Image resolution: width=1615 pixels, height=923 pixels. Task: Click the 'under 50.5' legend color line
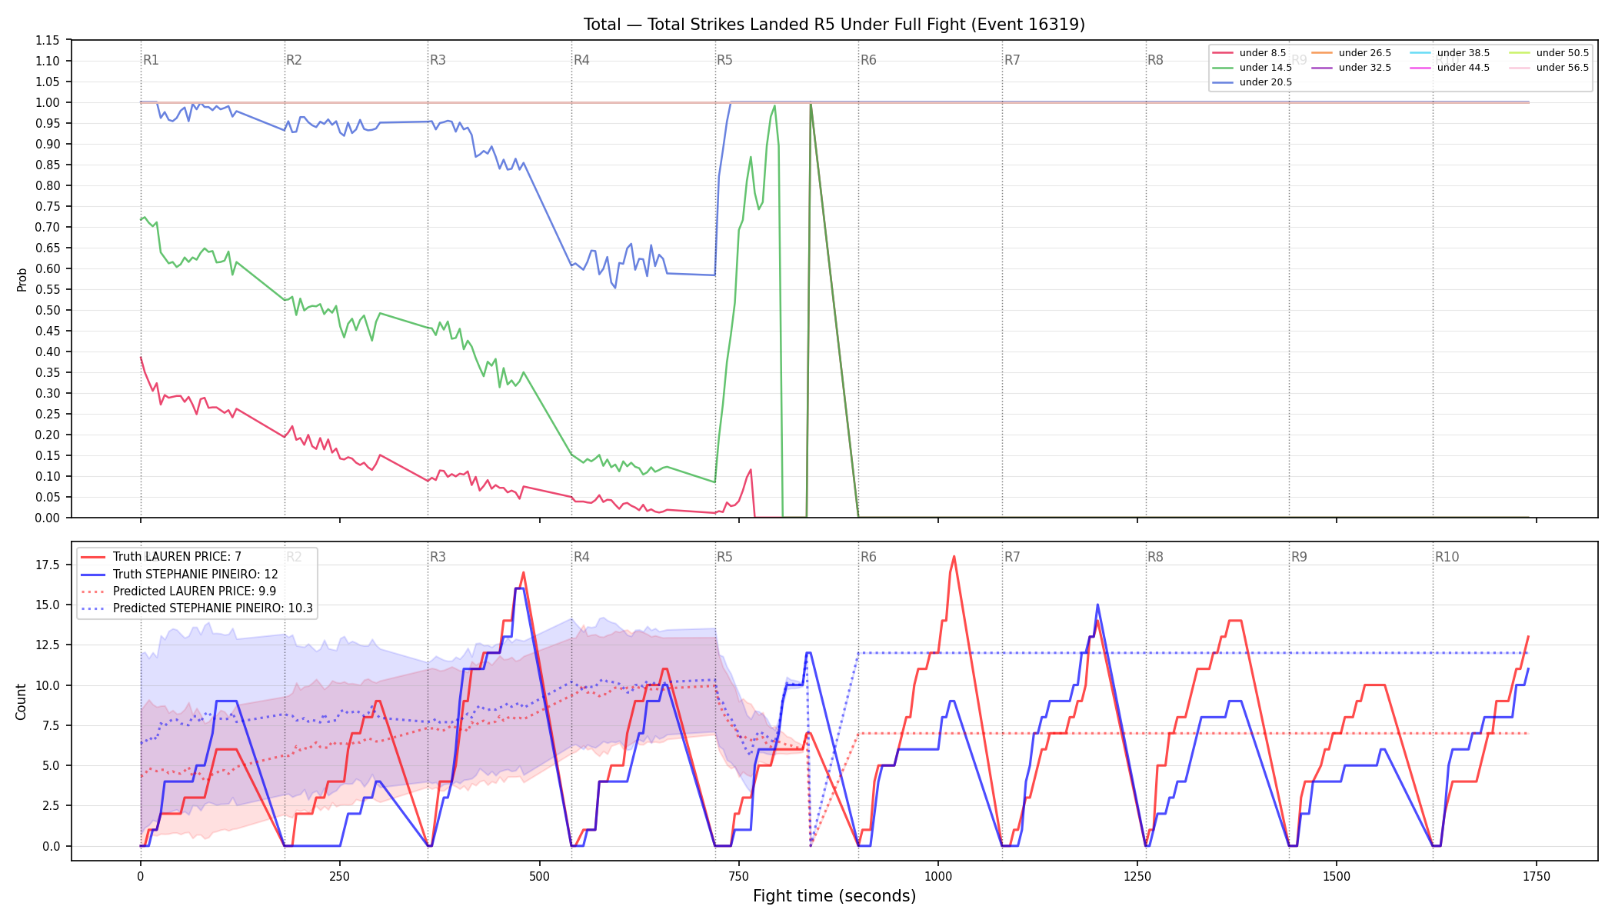(x=1520, y=53)
